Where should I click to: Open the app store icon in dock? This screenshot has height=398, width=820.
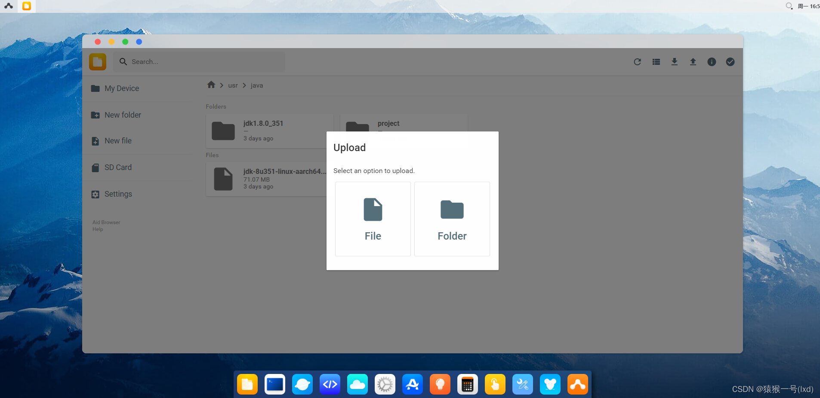pos(413,384)
